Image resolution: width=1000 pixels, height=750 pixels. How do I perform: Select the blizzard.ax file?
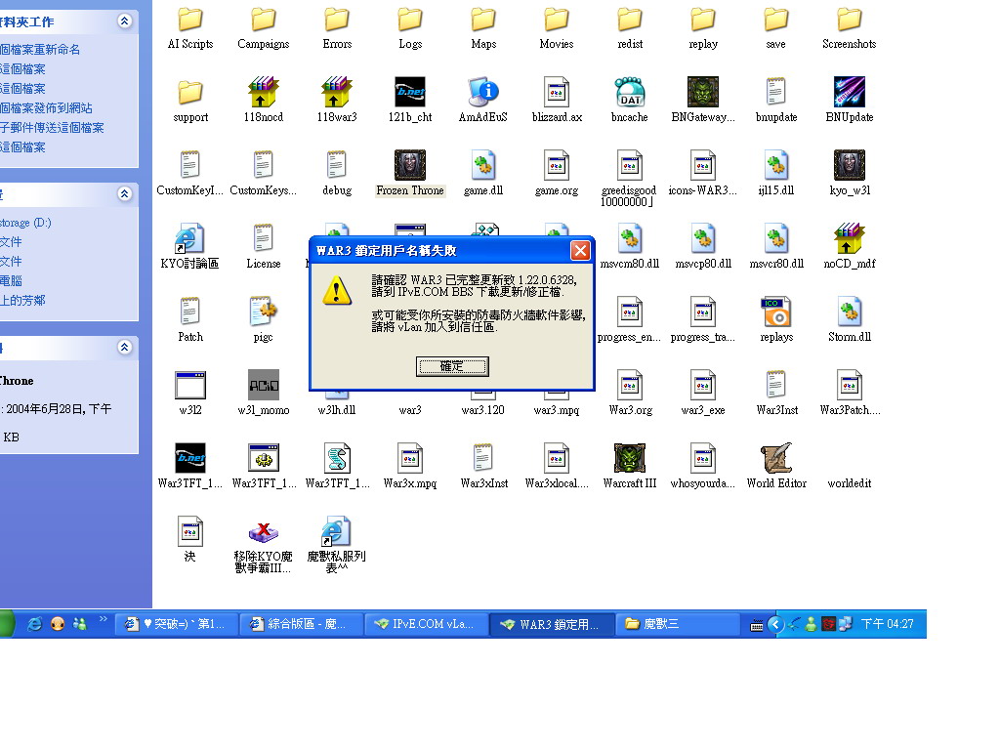[x=556, y=92]
